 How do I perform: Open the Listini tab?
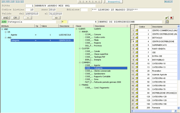(90, 2)
